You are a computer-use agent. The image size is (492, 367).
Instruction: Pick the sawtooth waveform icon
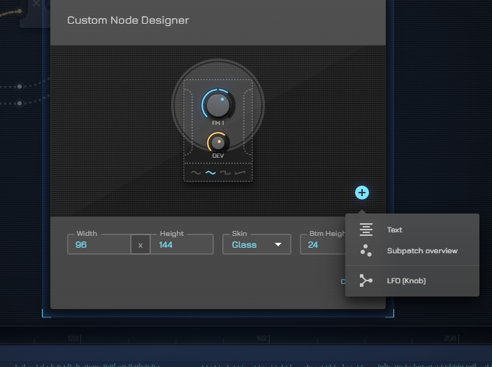[x=240, y=172]
